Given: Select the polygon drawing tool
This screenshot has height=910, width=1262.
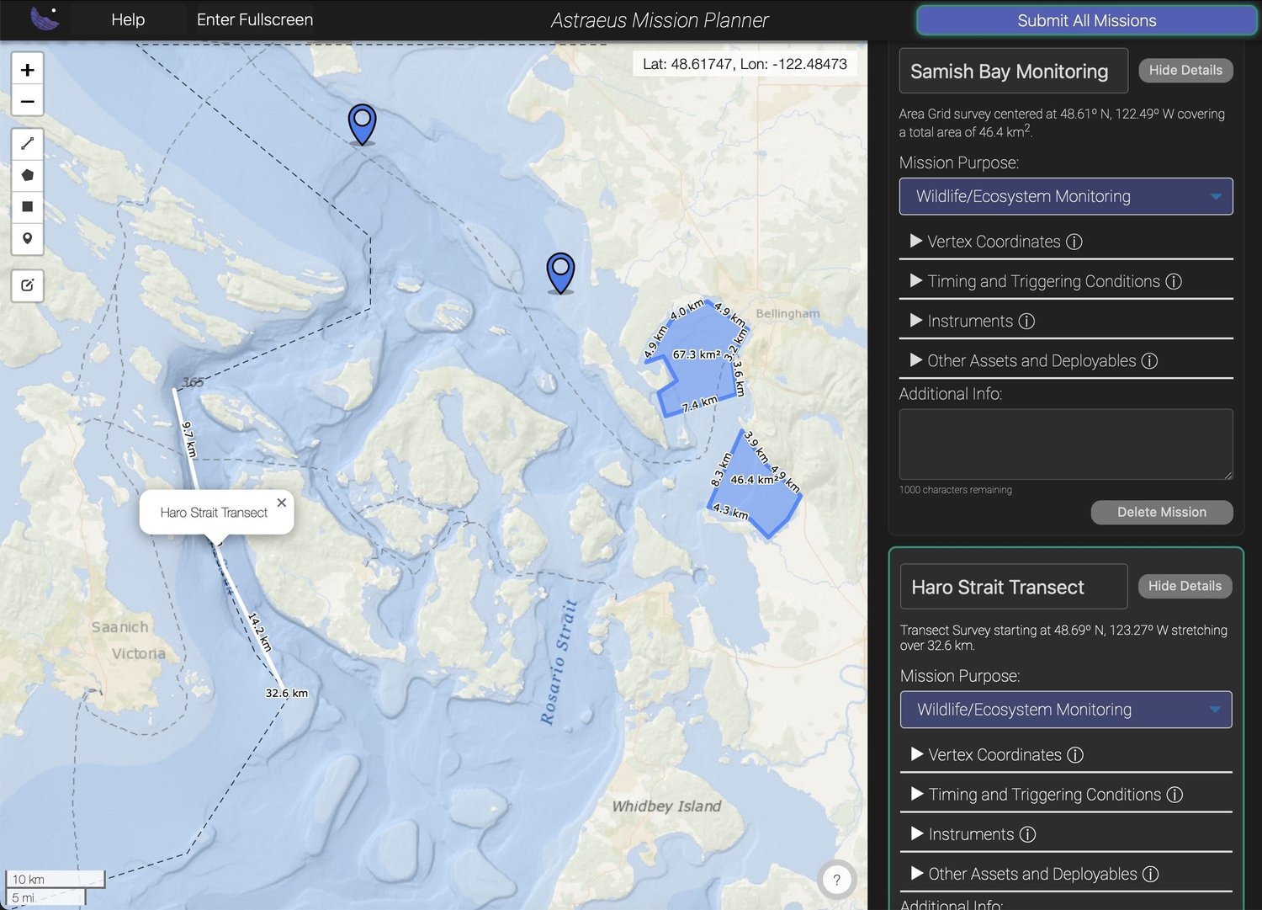Looking at the screenshot, I should [27, 175].
